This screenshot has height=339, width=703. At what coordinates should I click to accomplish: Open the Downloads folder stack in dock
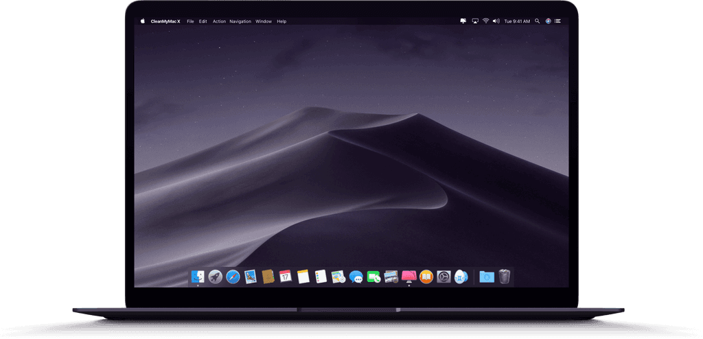coord(487,277)
